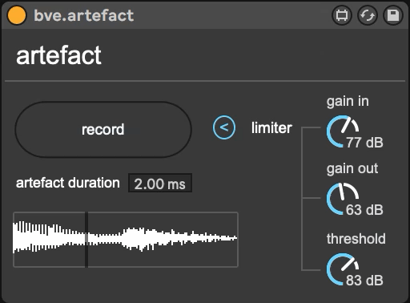The height and width of the screenshot is (303, 410).
Task: Click the gain out knob
Action: point(343,199)
